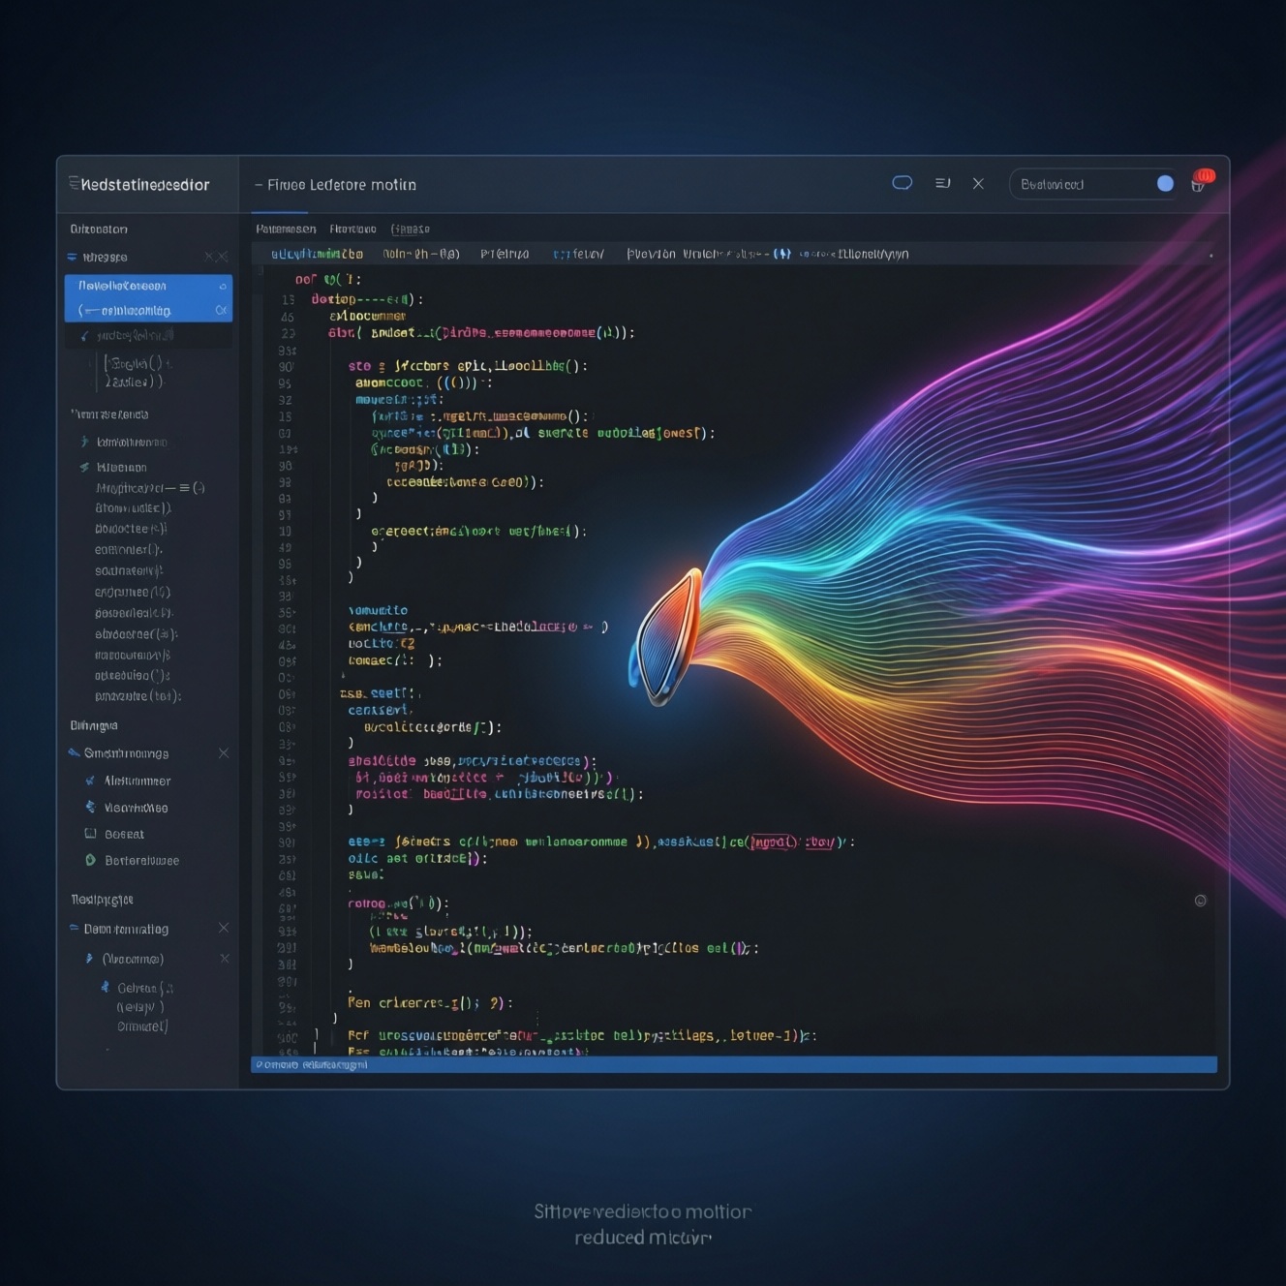
Task: Collapse the "Ntrosse" sidebar group via its blue icon
Action: click(72, 257)
